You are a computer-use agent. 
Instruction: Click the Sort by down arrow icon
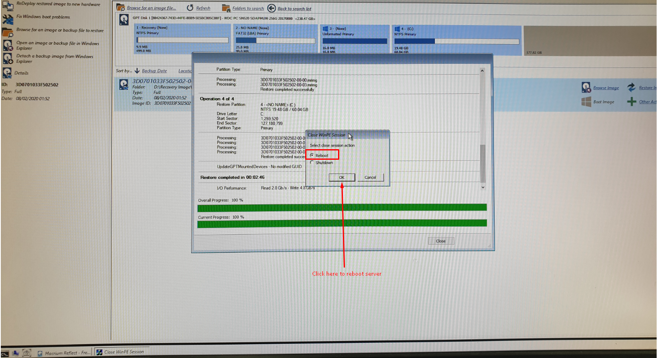137,71
